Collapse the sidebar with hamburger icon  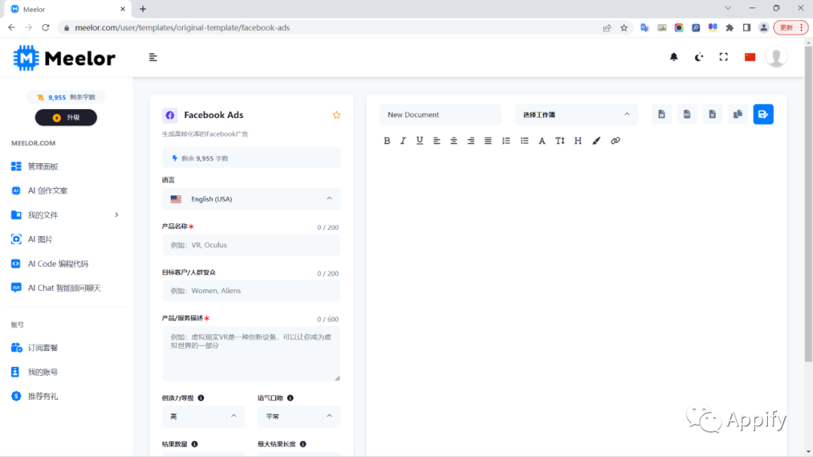[x=153, y=57]
